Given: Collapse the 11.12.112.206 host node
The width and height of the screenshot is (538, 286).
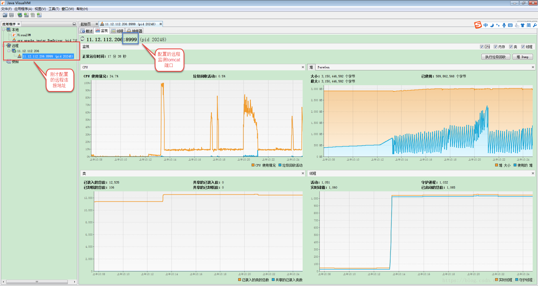Looking at the screenshot, I should click(9, 51).
